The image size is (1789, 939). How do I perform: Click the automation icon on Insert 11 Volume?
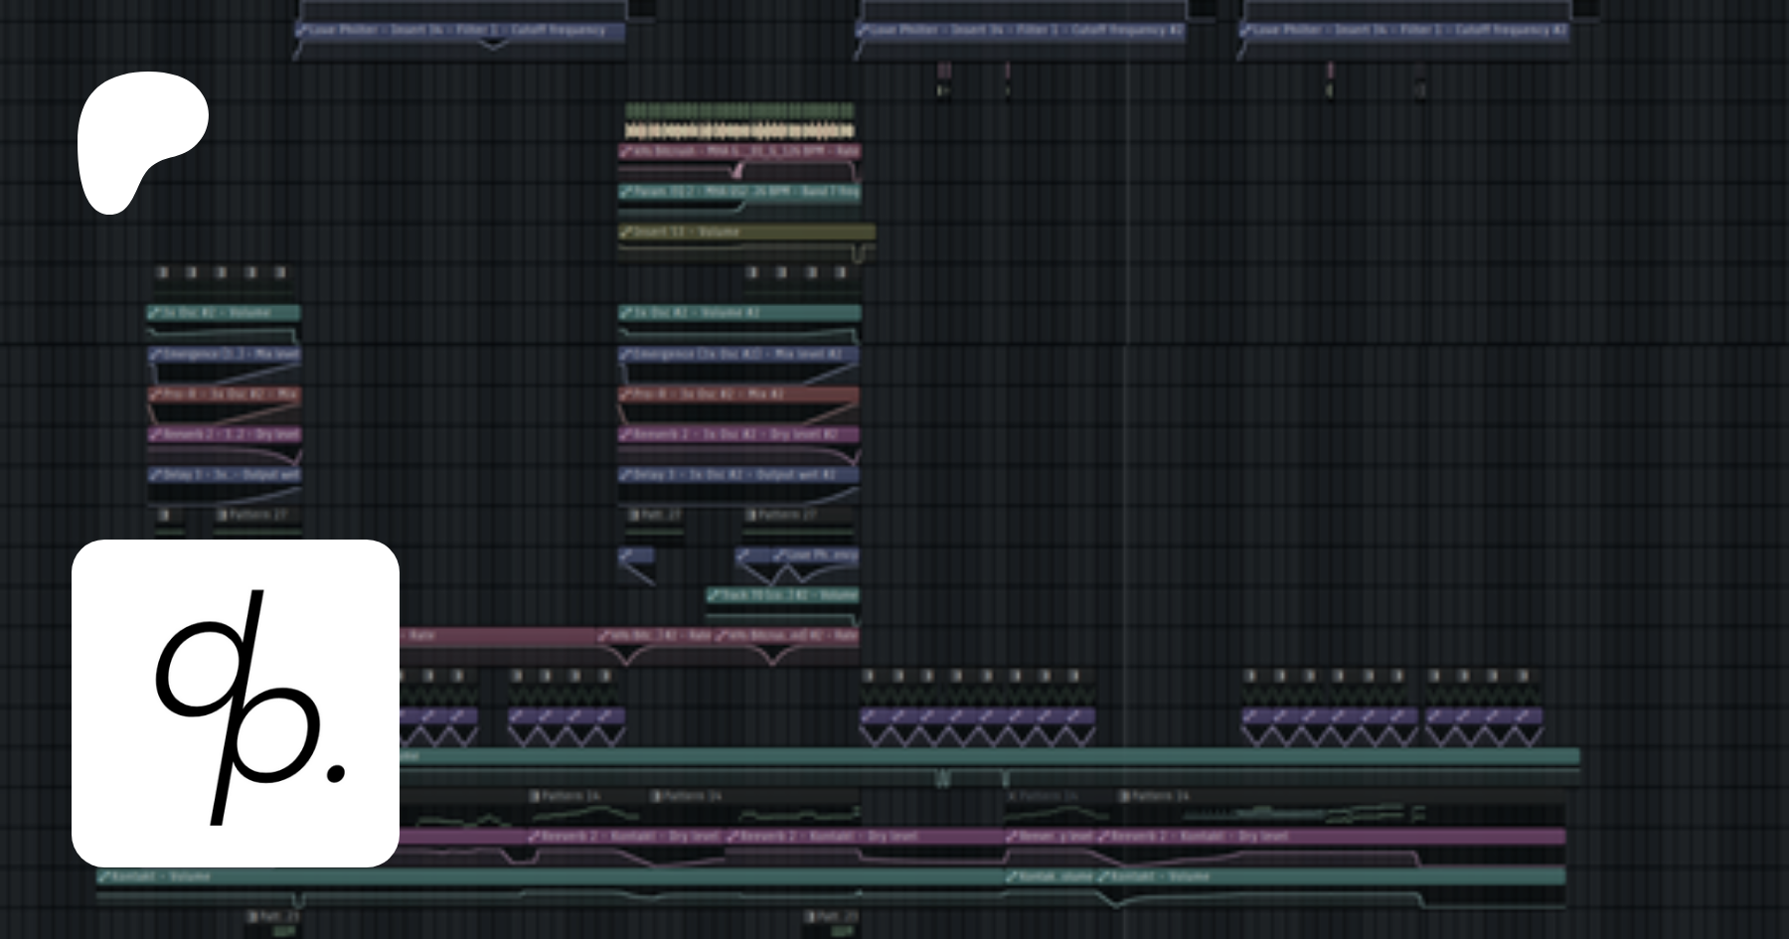626,233
